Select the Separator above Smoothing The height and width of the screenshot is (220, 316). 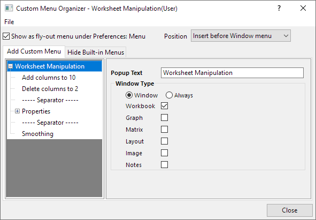click(x=50, y=123)
